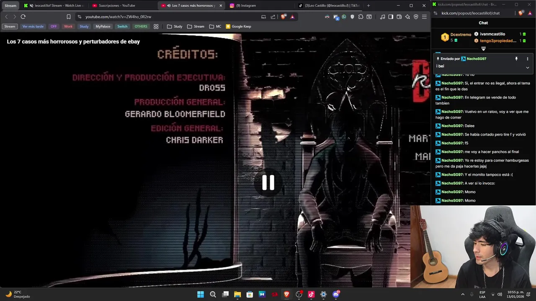Open Brave Shields lion icon in main window

(283, 17)
